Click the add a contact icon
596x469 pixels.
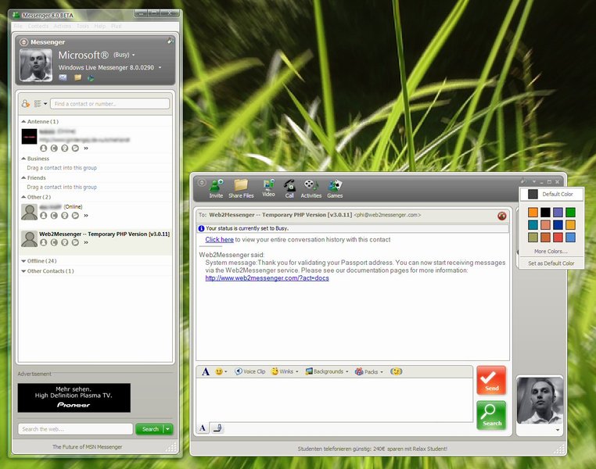[x=26, y=103]
